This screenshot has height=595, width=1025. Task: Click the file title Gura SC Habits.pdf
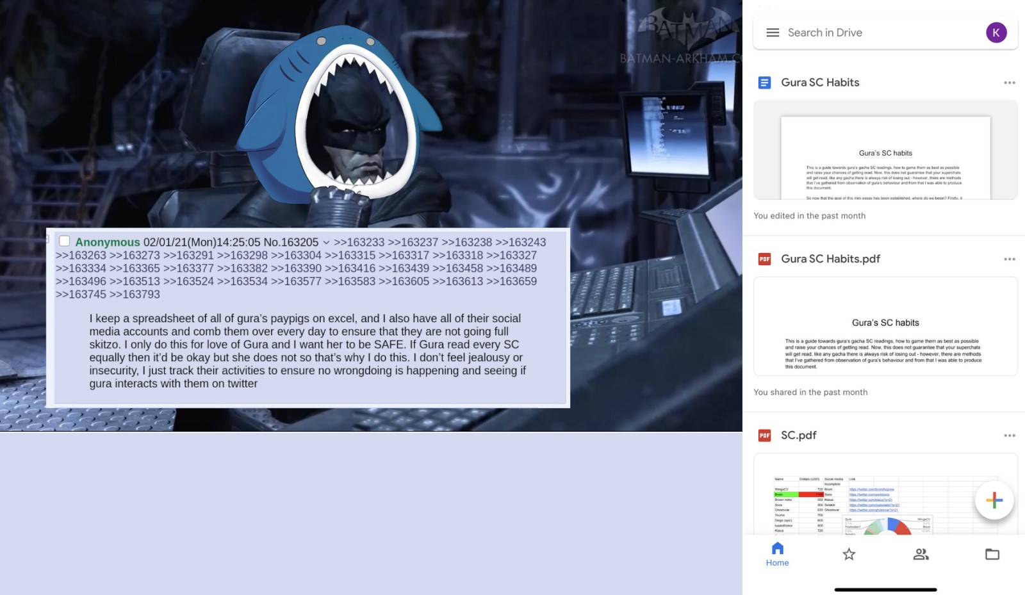[830, 259]
